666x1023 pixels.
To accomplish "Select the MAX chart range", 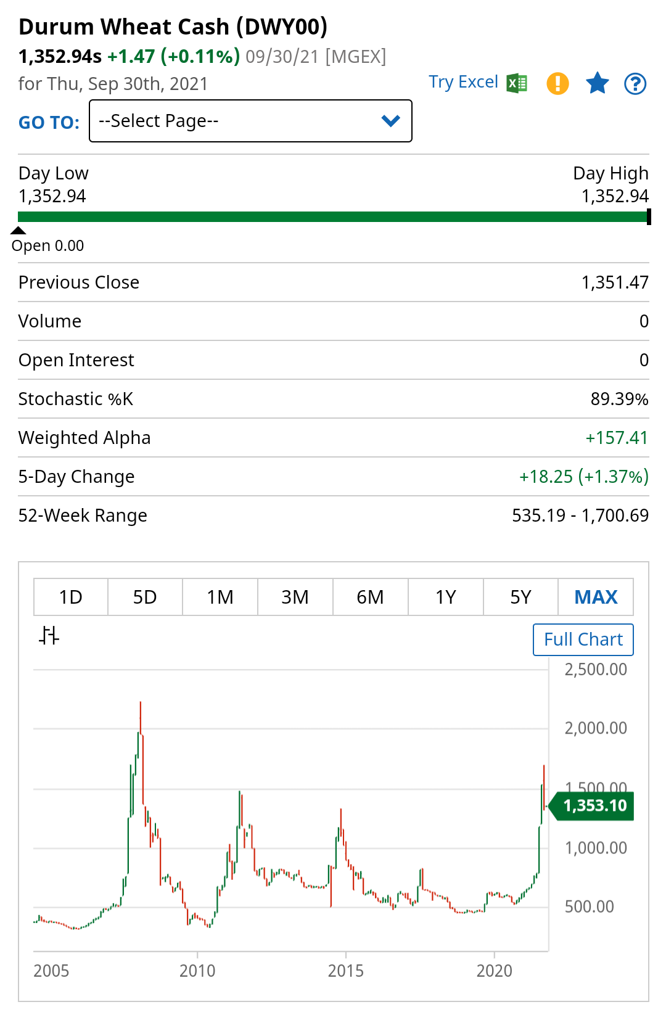I will (596, 597).
